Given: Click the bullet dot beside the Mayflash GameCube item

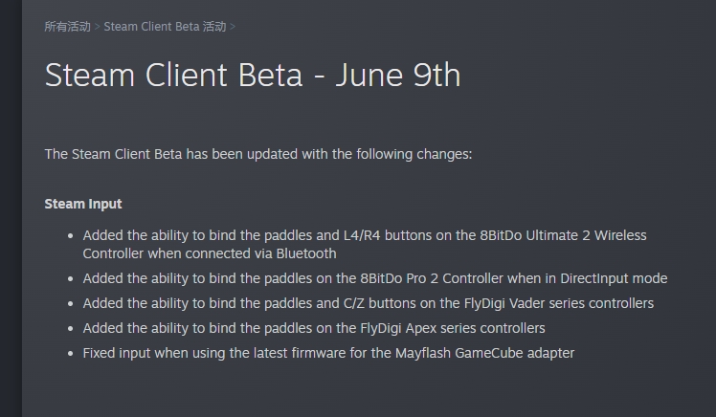Looking at the screenshot, I should 70,354.
